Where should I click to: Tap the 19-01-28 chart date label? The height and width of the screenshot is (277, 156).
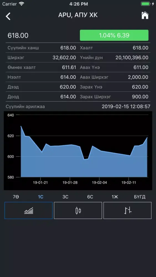point(70,183)
